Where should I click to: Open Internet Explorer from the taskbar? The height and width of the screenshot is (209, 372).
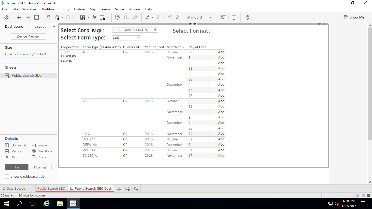(47, 203)
